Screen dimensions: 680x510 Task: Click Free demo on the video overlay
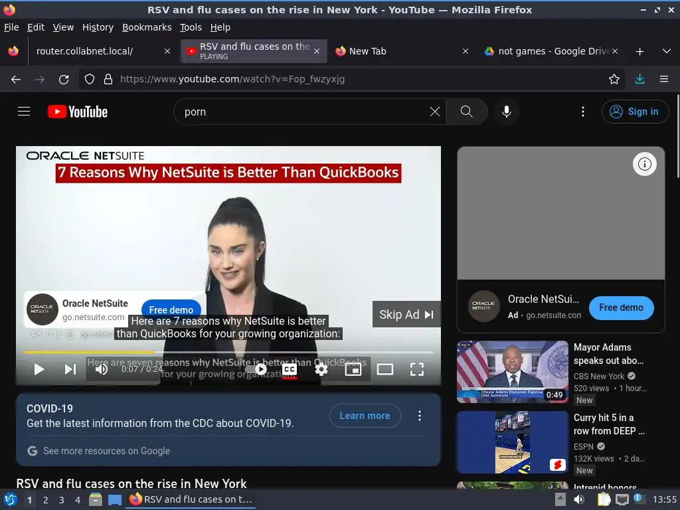(x=171, y=309)
